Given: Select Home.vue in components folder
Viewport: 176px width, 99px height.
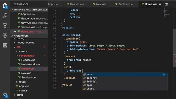Looking at the screenshot, I should 29,69.
